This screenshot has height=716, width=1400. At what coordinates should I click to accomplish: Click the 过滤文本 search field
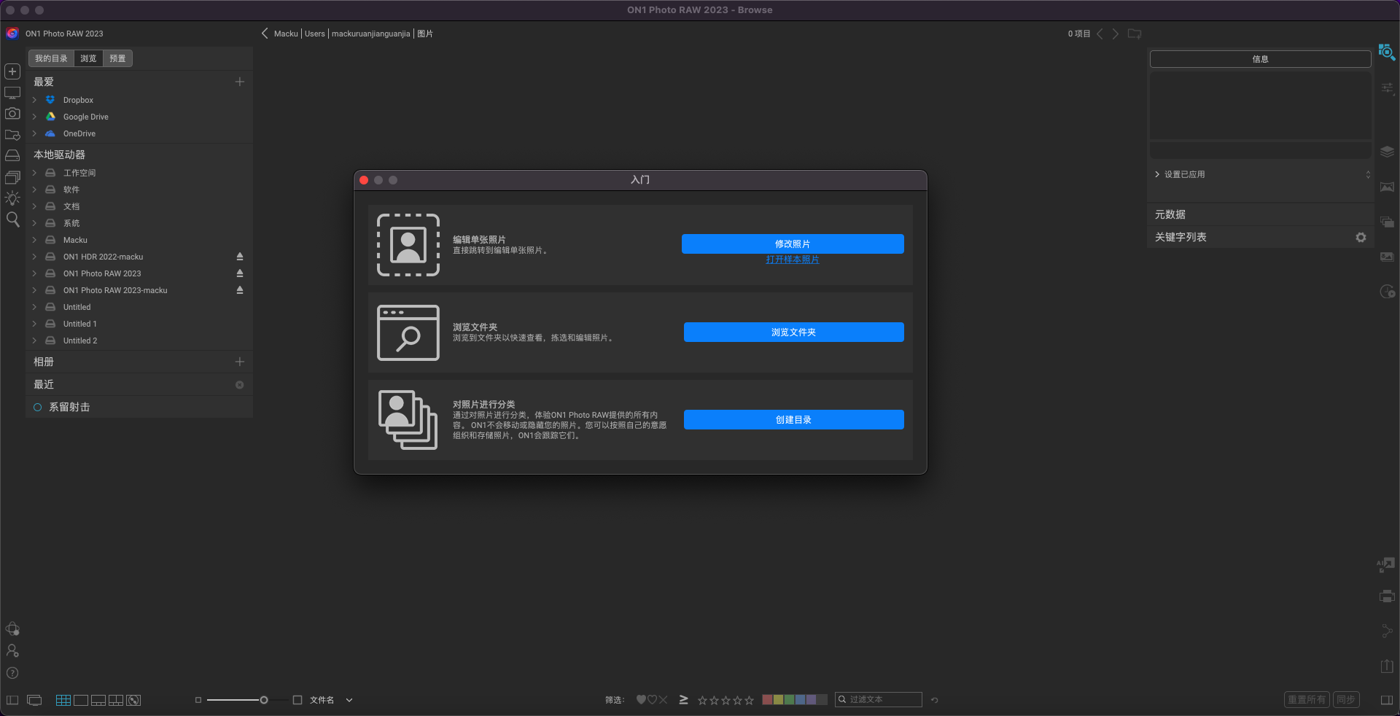[879, 699]
